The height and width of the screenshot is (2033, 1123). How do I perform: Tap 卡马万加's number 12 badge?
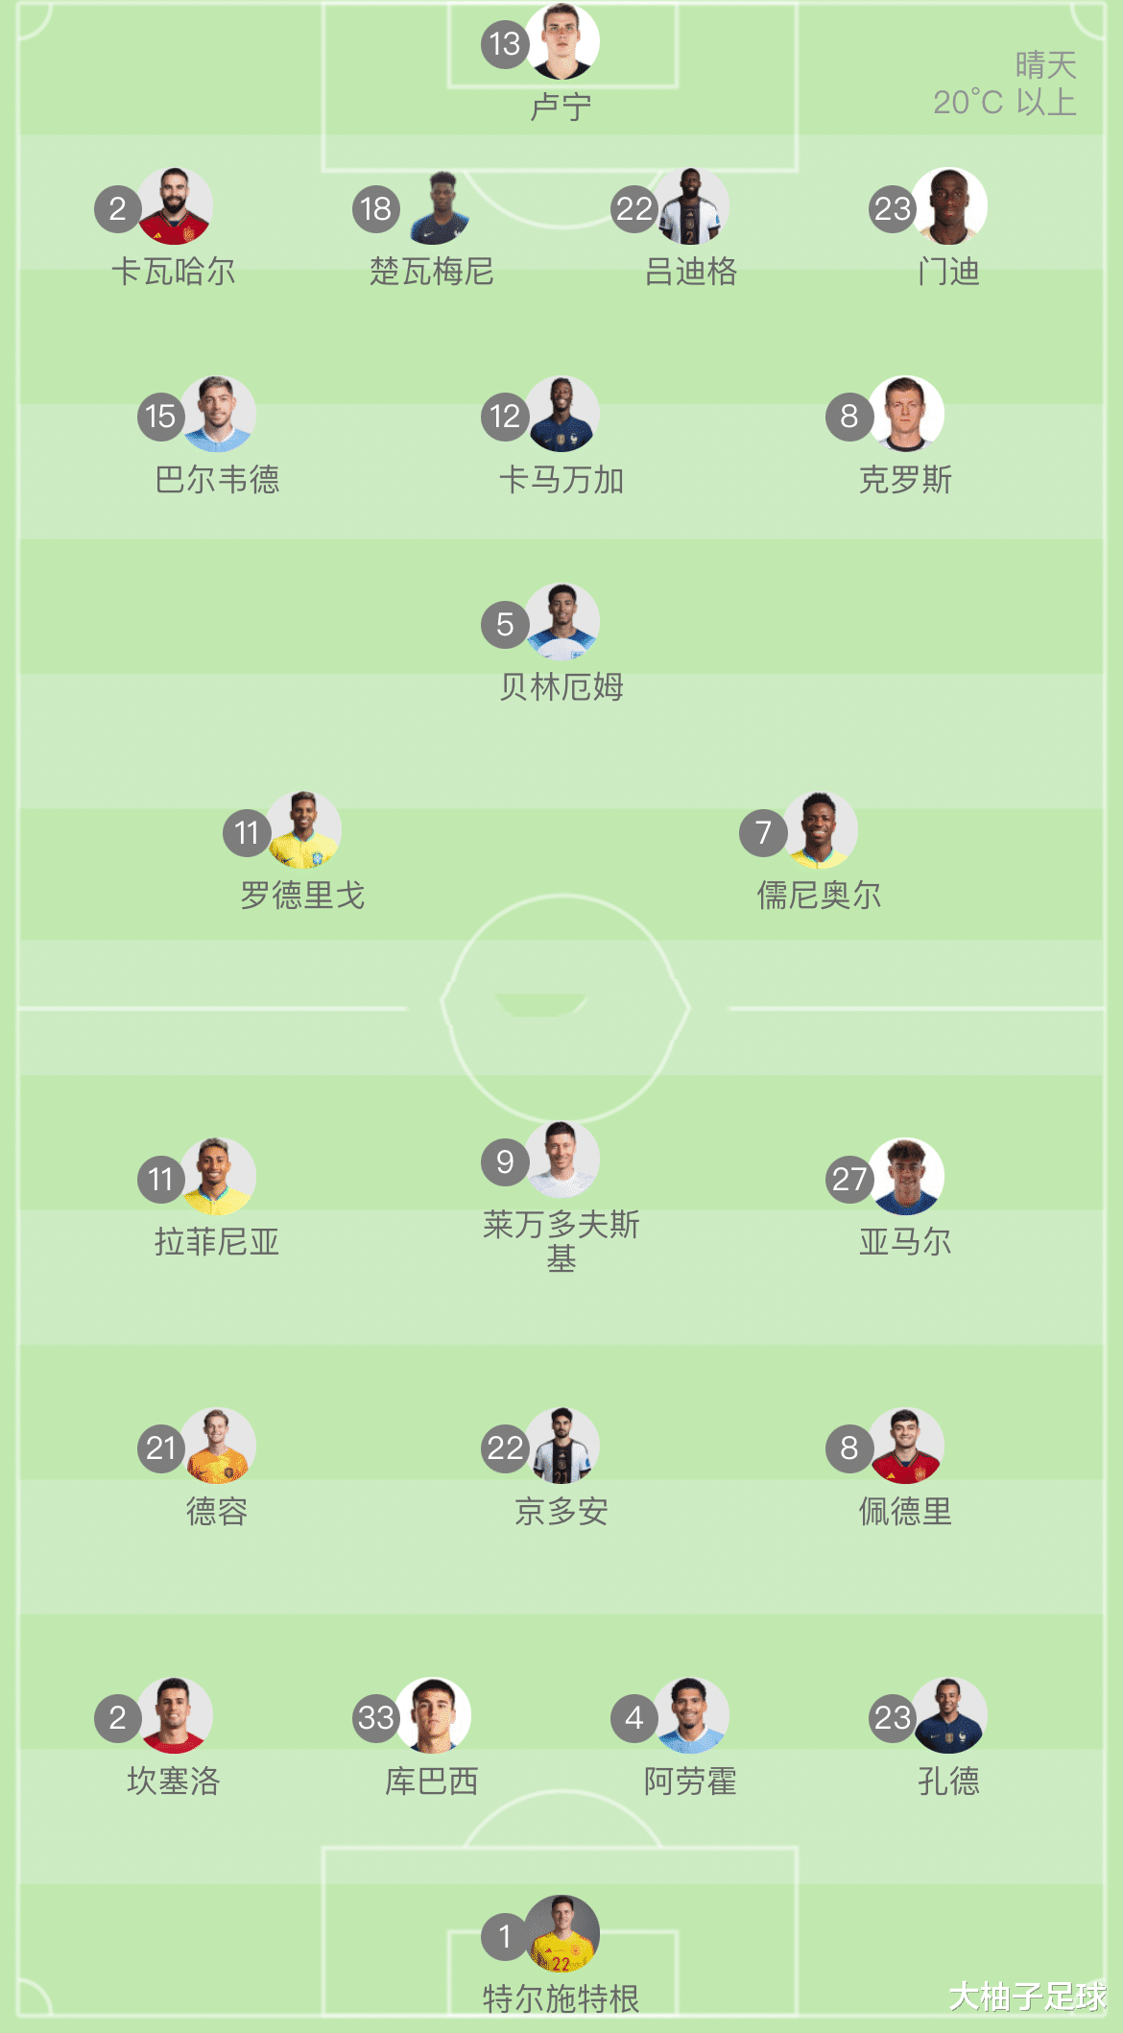click(x=505, y=417)
